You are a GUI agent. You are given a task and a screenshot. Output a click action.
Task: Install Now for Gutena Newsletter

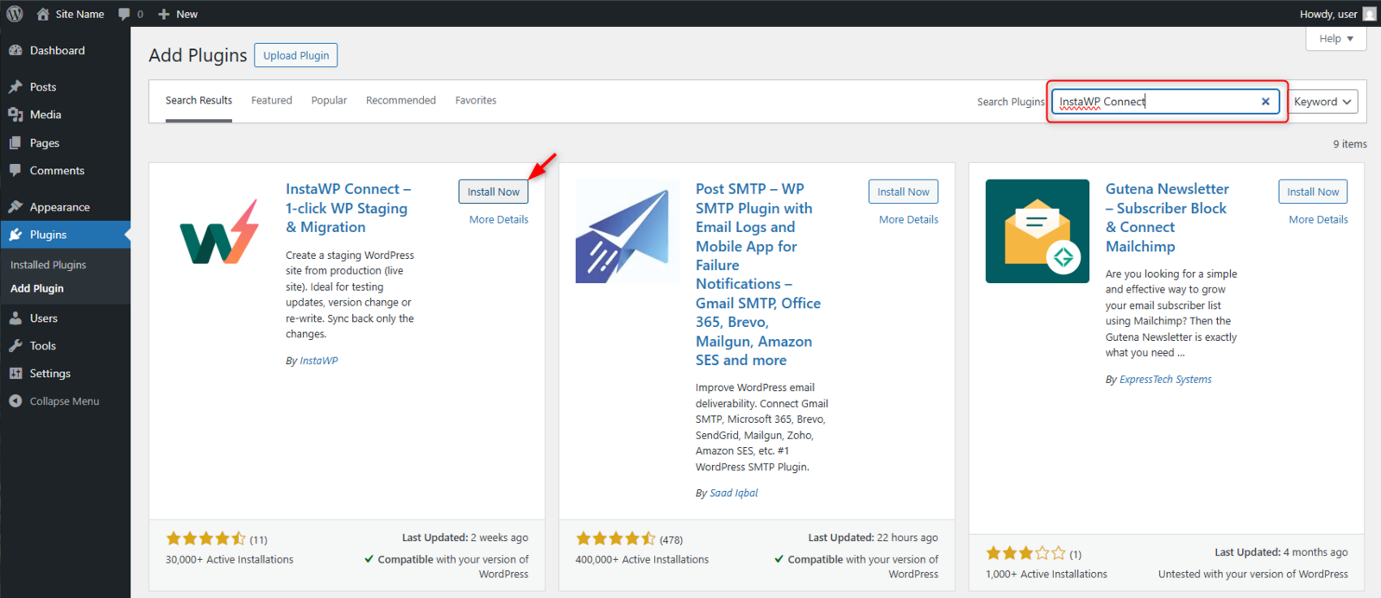coord(1313,192)
